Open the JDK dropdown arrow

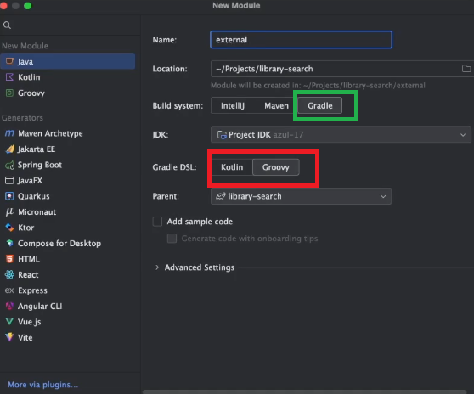pos(463,135)
